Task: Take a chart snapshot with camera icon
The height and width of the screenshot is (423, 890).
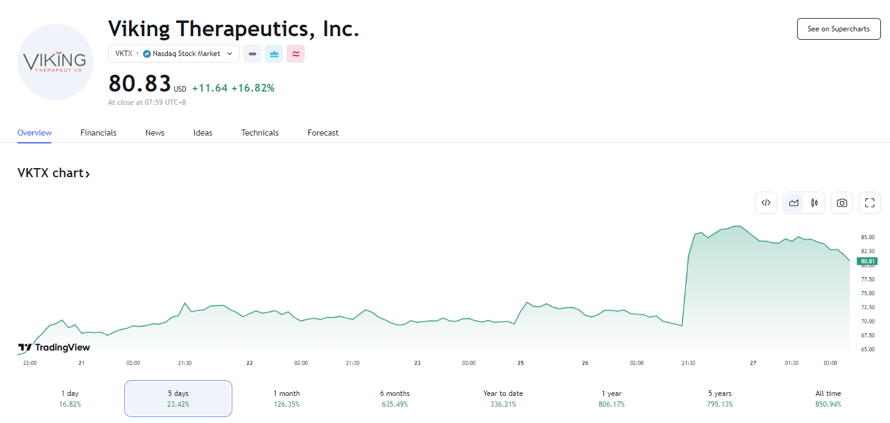Action: click(x=842, y=203)
